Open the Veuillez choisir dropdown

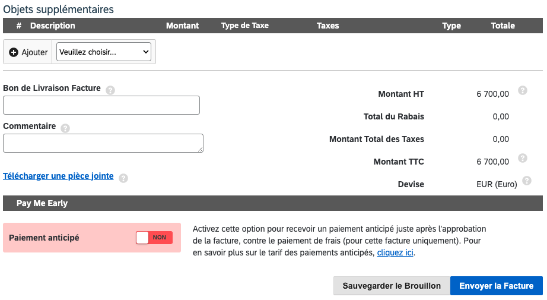point(104,52)
